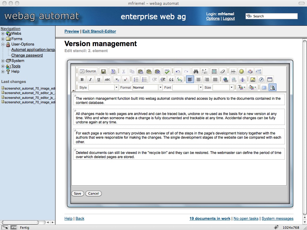Viewport: 307px width, 230px height.
Task: Click the Remove Format eraser icon
Action: click(x=223, y=71)
